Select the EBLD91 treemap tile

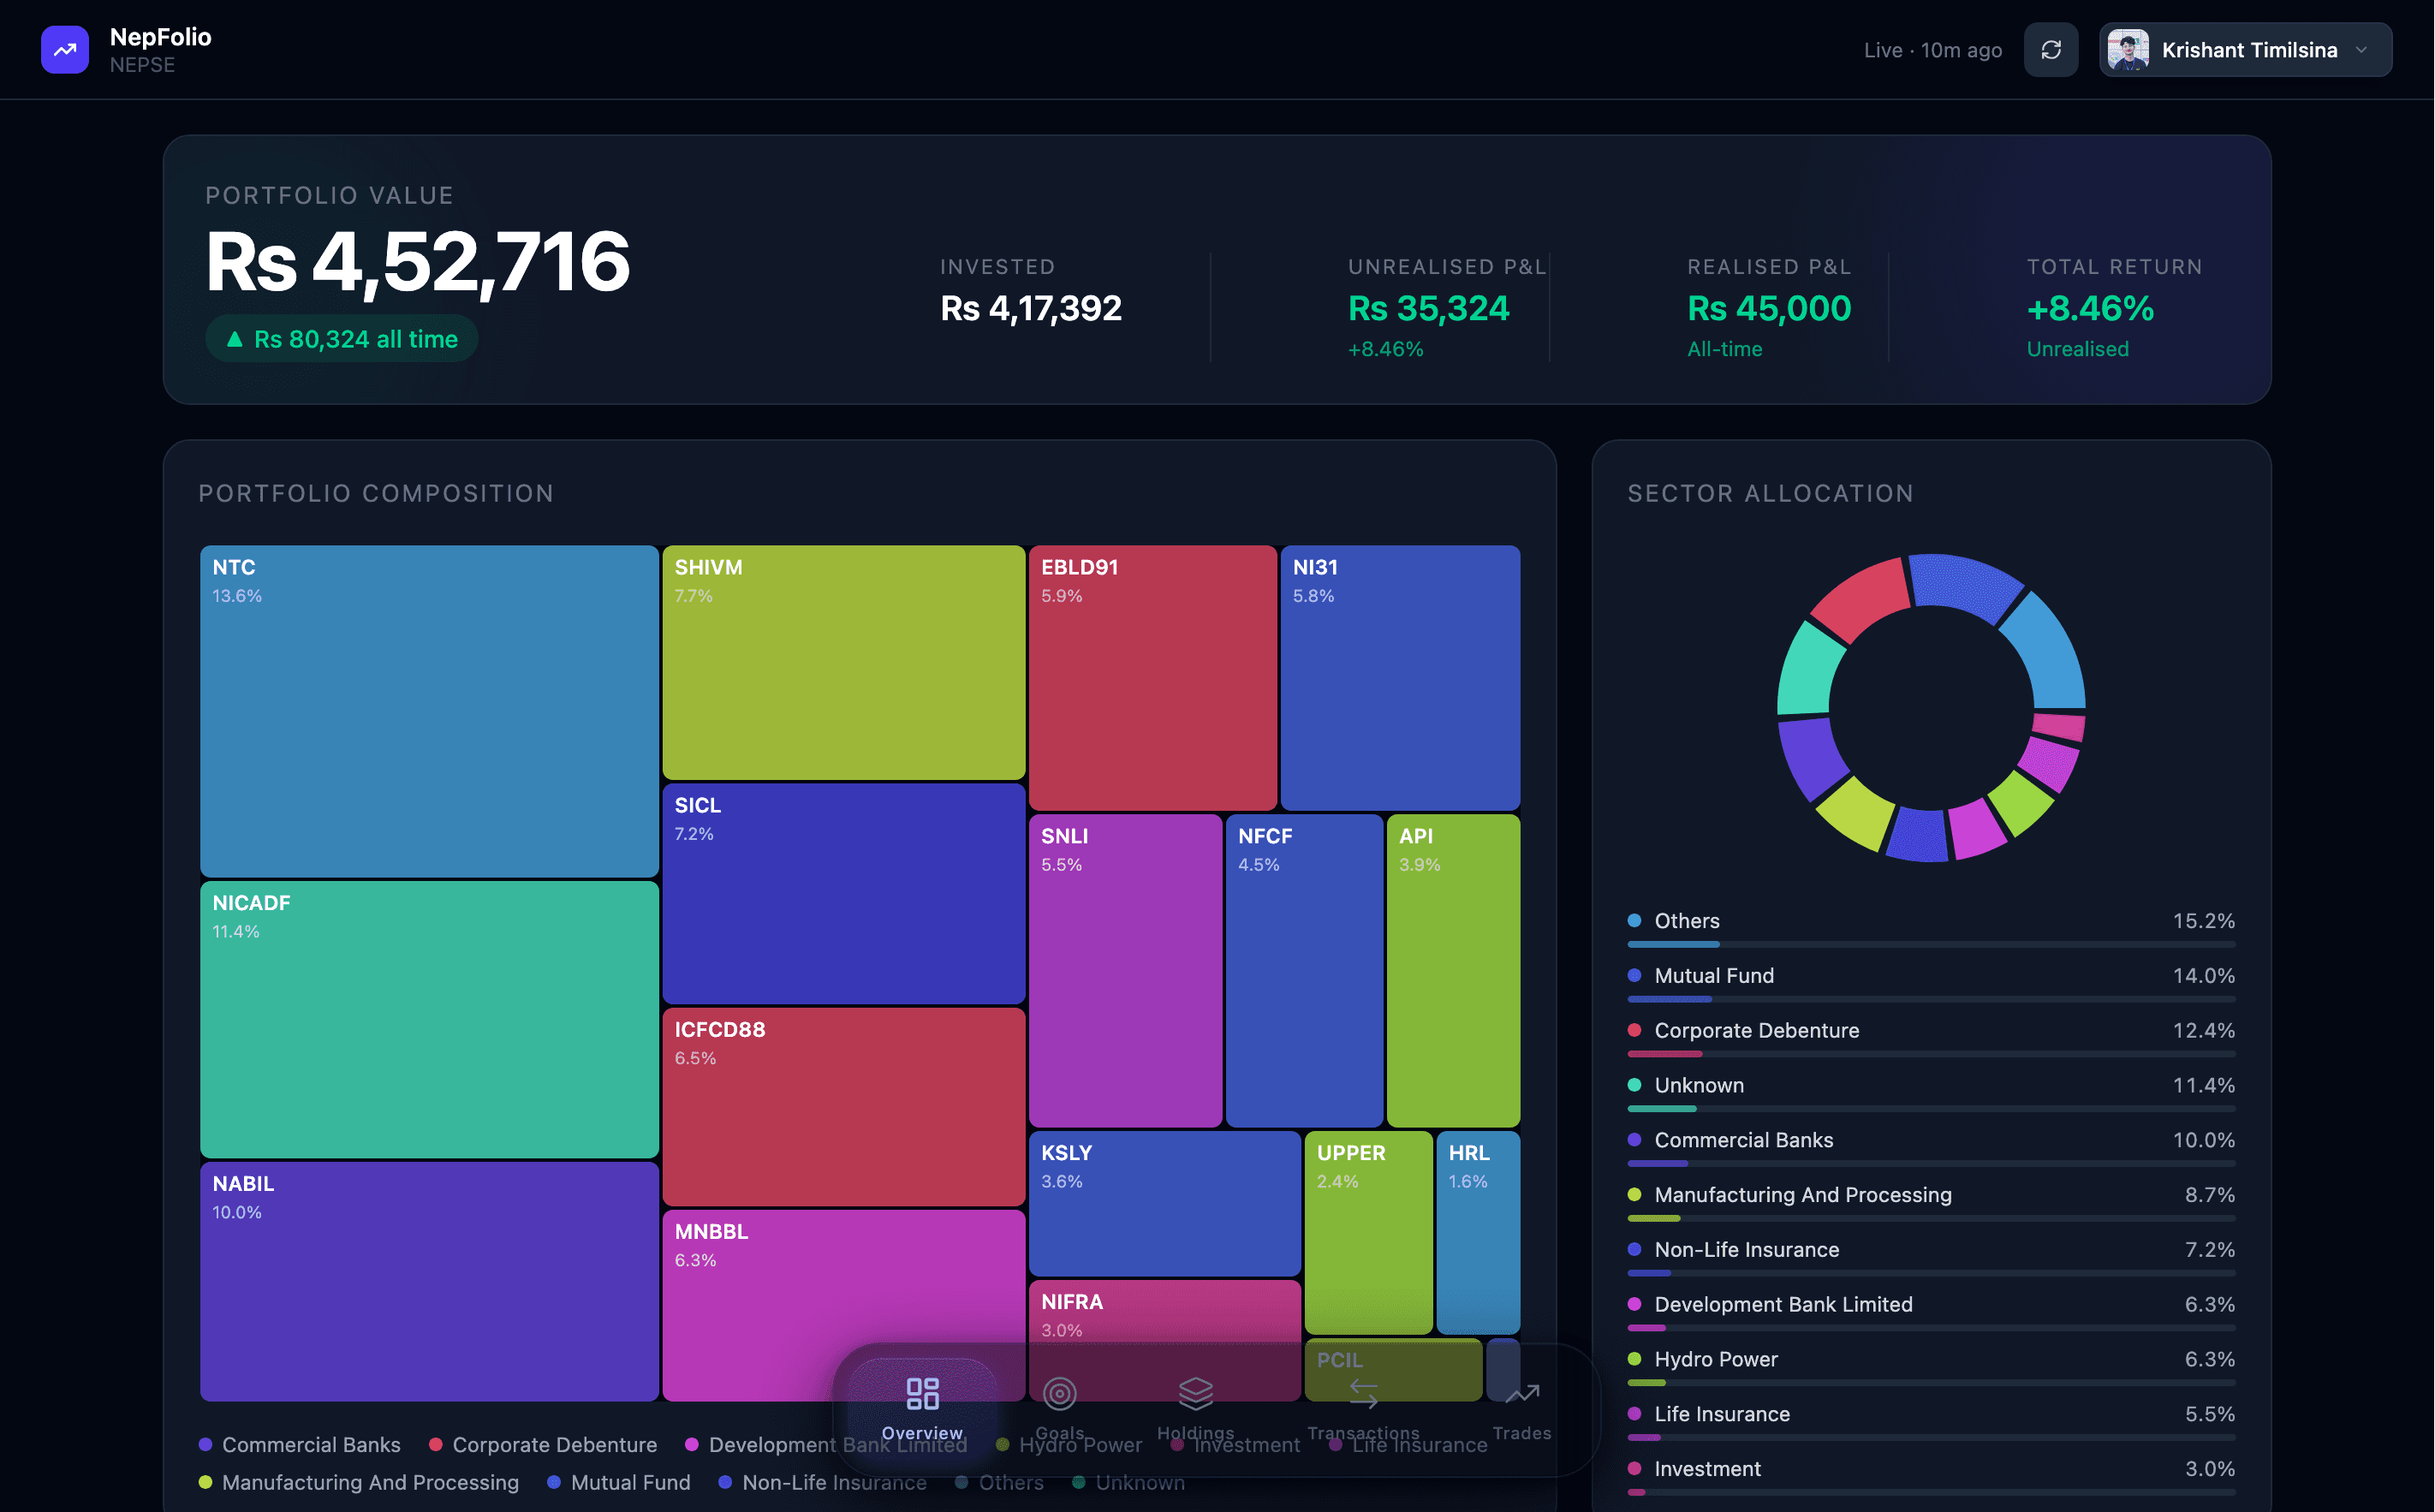(1153, 677)
